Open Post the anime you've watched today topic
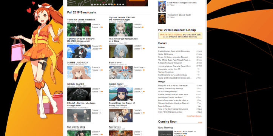The height and width of the screenshot is (136, 273). click(173, 75)
